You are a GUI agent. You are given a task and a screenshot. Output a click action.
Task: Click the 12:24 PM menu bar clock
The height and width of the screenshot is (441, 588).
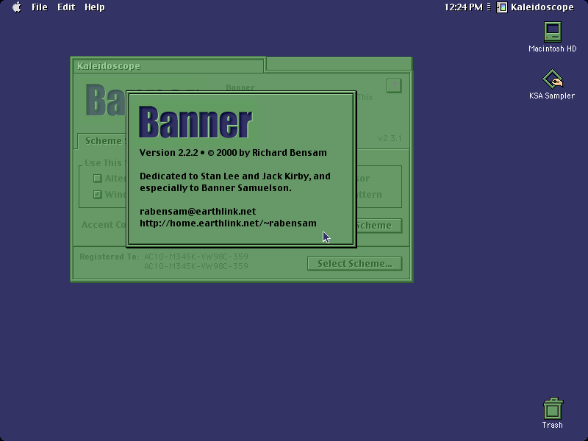[464, 7]
